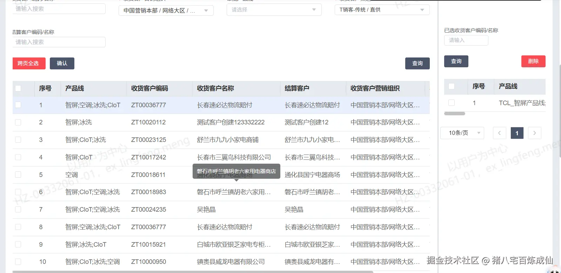Click the product line cell 智屏;冰洗
Viewport: 561px width, 273px height.
[79, 122]
